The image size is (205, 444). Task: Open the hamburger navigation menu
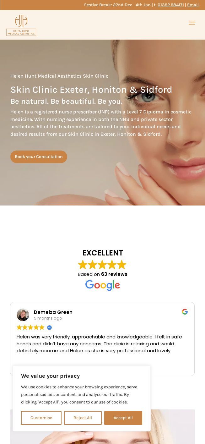[x=192, y=23]
